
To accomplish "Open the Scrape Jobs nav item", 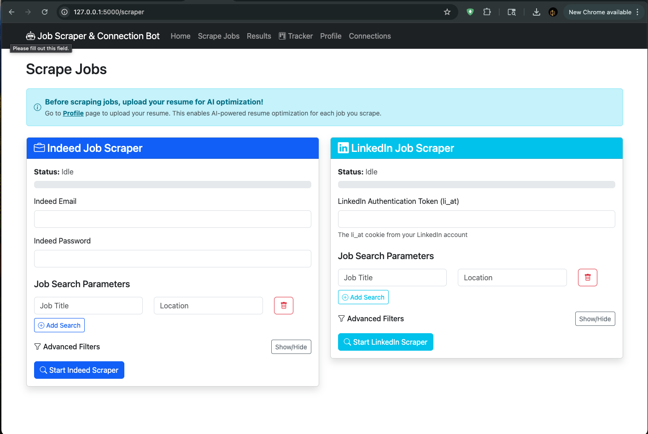I will (x=219, y=36).
